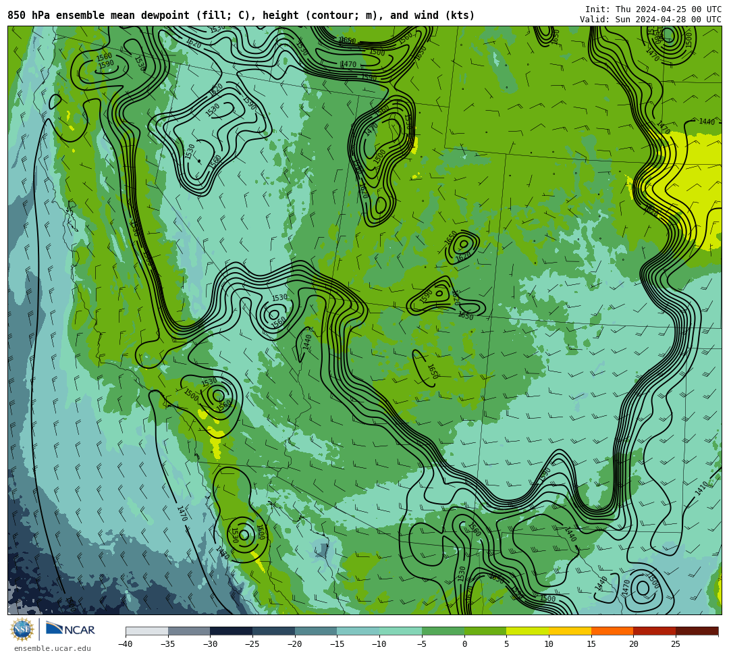
Task: Click the -5 colorbar tick label
Action: tap(422, 644)
